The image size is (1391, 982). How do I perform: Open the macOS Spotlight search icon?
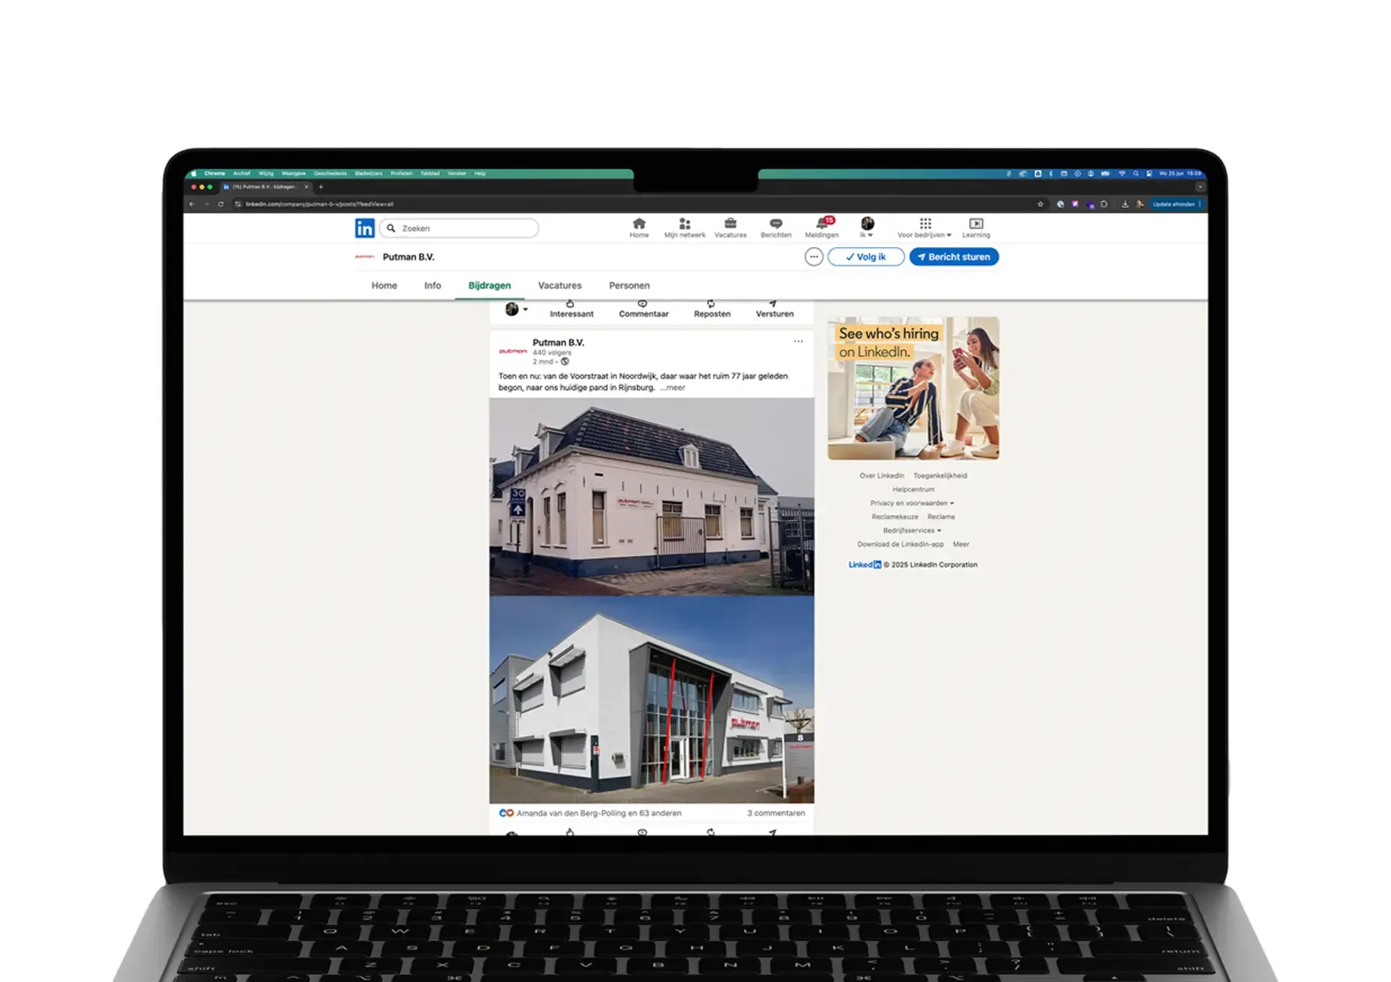click(1136, 174)
